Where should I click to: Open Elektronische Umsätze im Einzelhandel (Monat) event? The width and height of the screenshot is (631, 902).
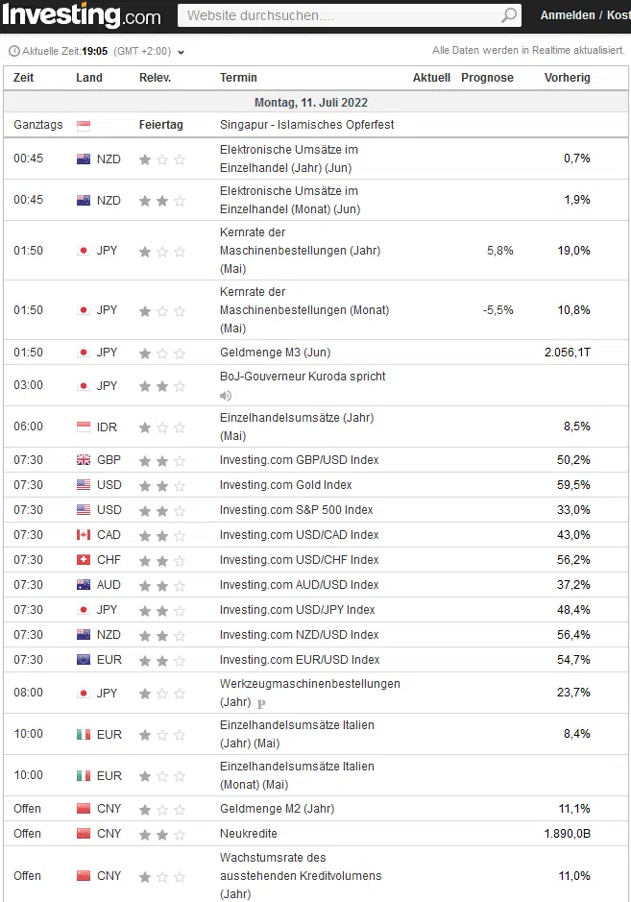290,200
